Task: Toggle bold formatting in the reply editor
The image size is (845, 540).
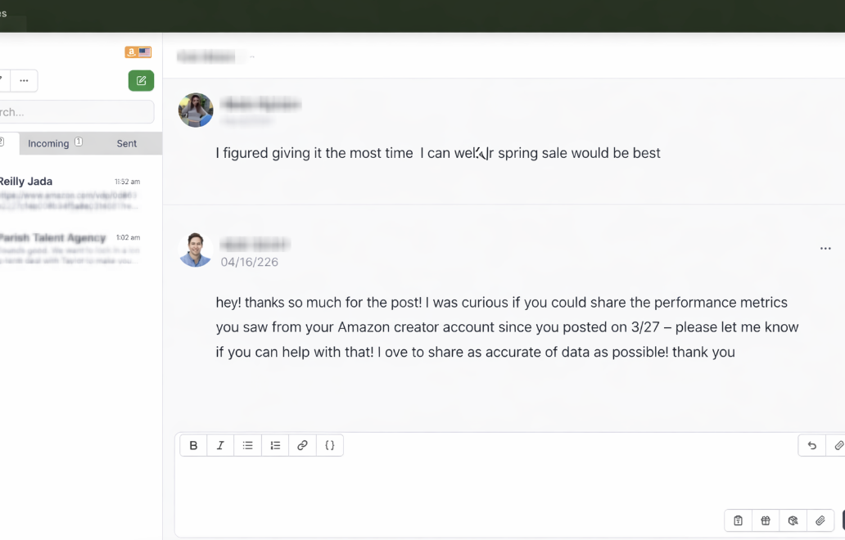Action: coord(193,446)
